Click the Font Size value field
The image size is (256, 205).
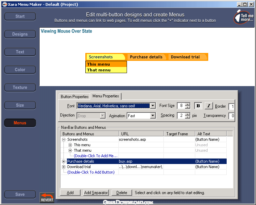[x=181, y=106]
